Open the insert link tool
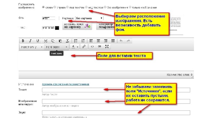Image resolution: width=210 pixels, height=118 pixels. coord(84,47)
